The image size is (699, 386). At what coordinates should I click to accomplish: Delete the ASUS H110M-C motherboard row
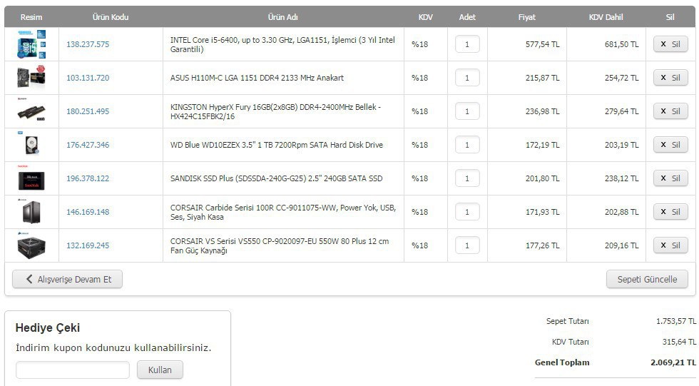(x=670, y=78)
